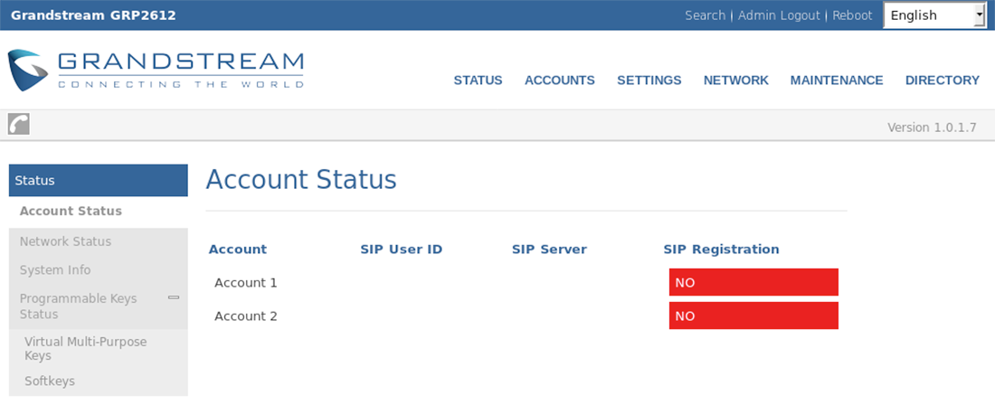This screenshot has width=995, height=405.
Task: Open the NETWORK menu
Action: tap(736, 80)
